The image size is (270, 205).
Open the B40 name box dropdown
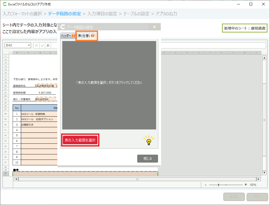click(x=29, y=45)
